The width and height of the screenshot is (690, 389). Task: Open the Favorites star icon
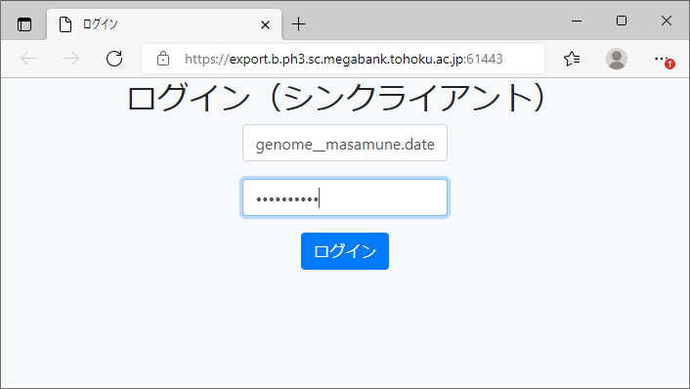point(572,59)
